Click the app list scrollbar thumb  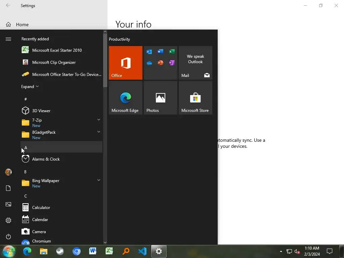[105, 60]
